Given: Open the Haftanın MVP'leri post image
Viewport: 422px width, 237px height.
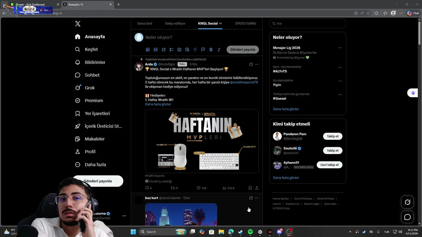Looking at the screenshot, I should click(x=202, y=141).
